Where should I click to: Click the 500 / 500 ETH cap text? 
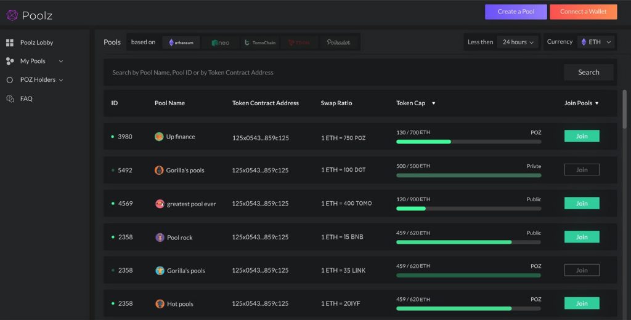pyautogui.click(x=413, y=166)
